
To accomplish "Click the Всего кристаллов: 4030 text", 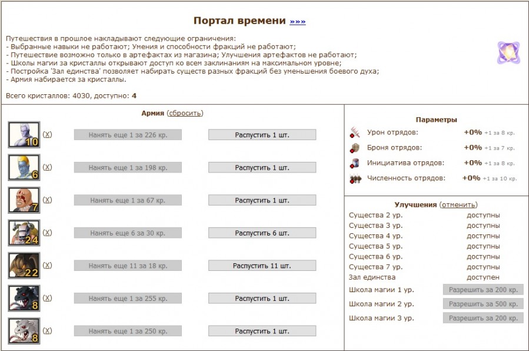I will pos(48,96).
